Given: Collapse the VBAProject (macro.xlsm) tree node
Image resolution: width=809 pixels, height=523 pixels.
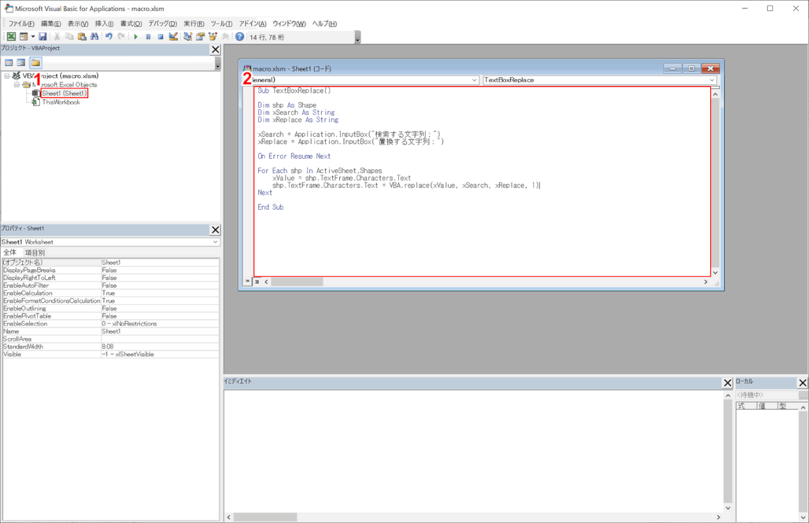Looking at the screenshot, I should [x=7, y=76].
